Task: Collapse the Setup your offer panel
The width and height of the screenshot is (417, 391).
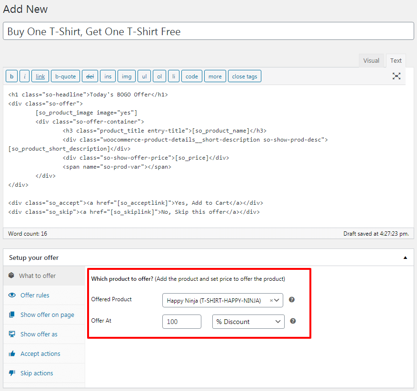Action: coord(405,257)
